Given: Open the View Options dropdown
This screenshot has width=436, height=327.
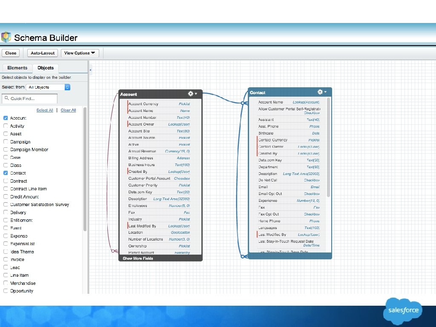Looking at the screenshot, I should (80, 53).
